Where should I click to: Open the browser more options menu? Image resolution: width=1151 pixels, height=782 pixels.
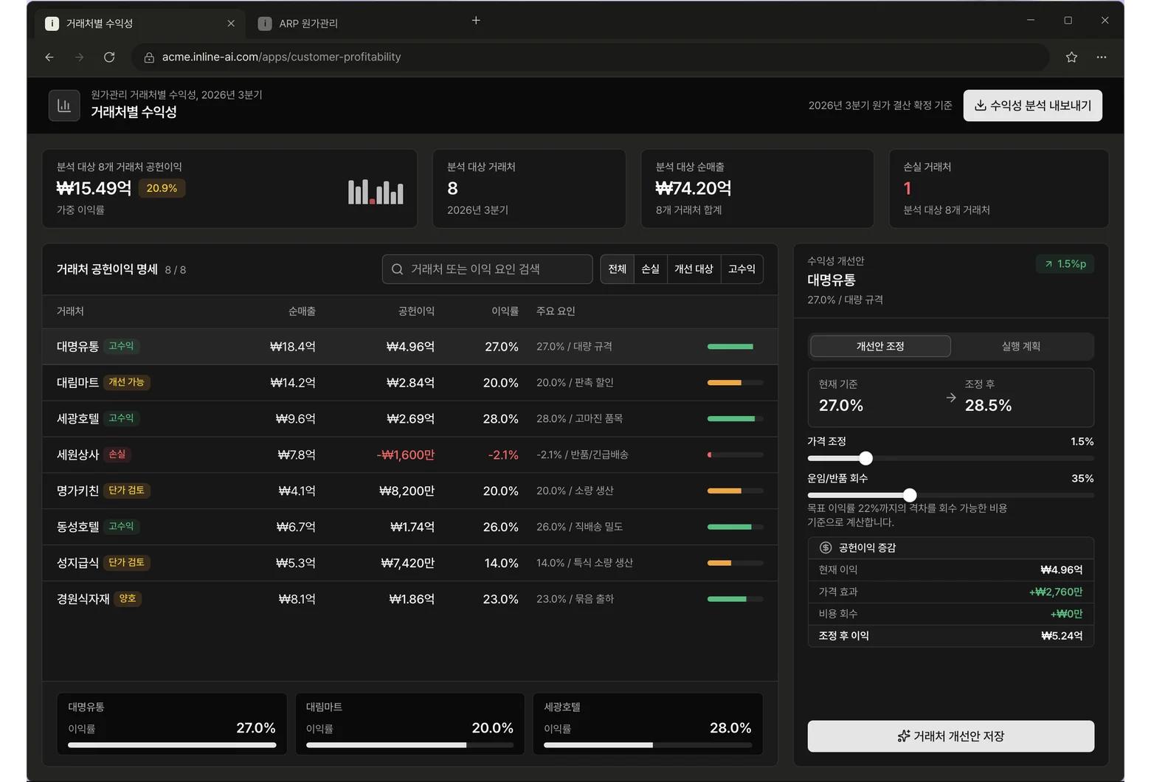(1101, 57)
